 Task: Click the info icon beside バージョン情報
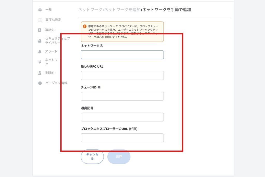point(40,83)
